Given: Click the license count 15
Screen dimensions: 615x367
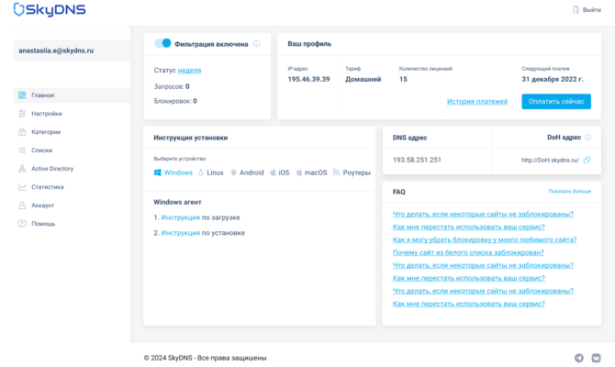Looking at the screenshot, I should (403, 79).
